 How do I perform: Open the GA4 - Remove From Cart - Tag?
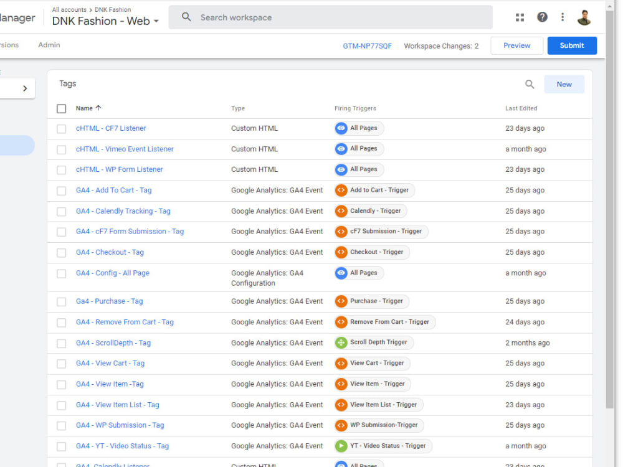point(125,322)
